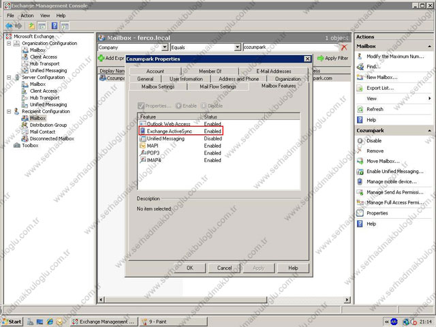This screenshot has height=327, width=436.
Task: Click the red X remove filter icon
Action: (344, 47)
